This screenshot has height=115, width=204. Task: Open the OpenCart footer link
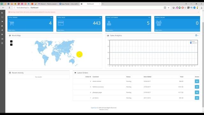pyautogui.click(x=94, y=108)
